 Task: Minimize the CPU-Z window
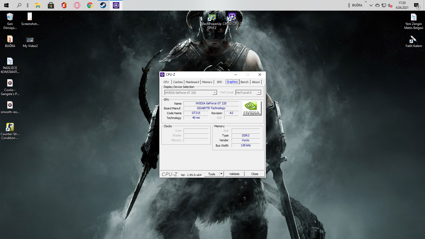[236, 75]
